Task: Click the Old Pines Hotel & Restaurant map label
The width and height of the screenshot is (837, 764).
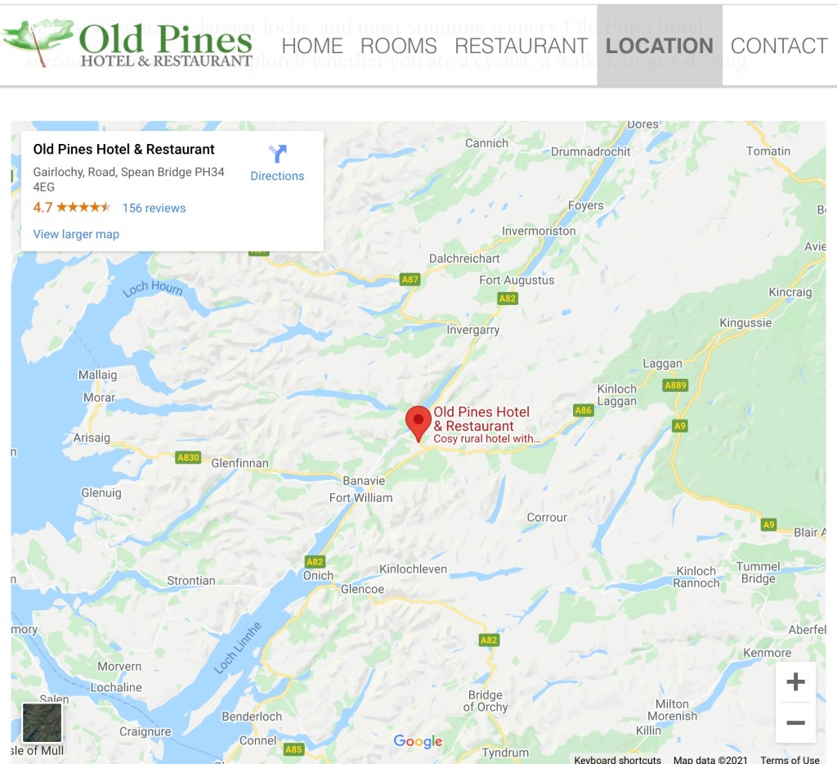Action: (481, 419)
